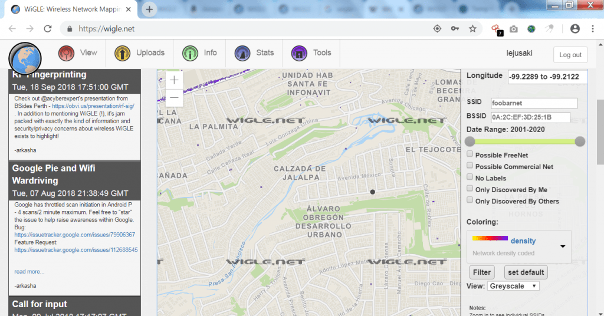Open the red extension with badge 7
The image size is (604, 316).
pyautogui.click(x=497, y=29)
